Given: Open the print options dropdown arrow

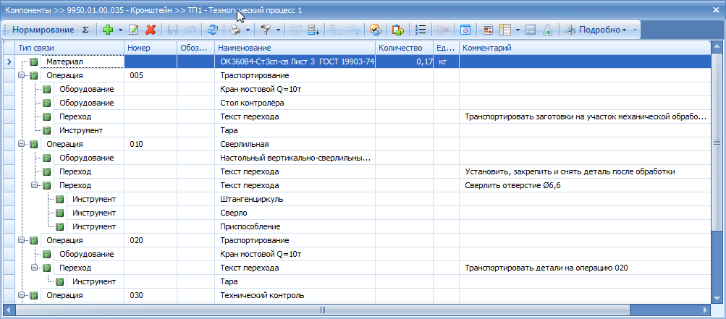Looking at the screenshot, I should coord(248,30).
